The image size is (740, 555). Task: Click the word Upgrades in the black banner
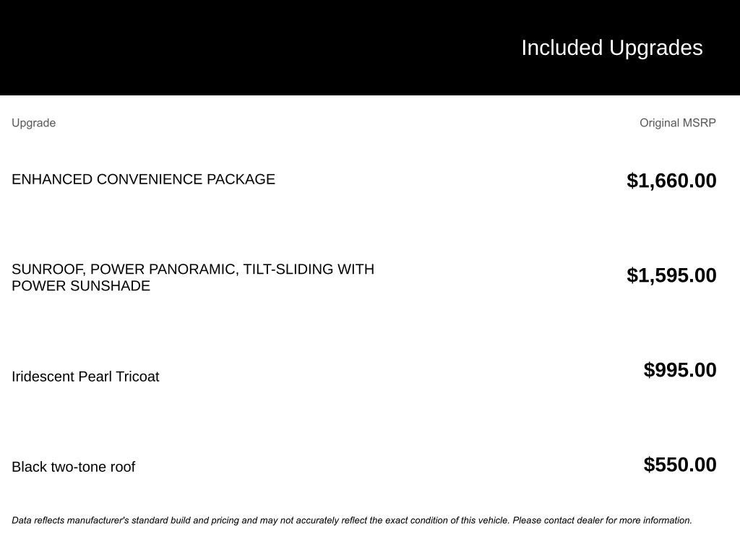[655, 48]
